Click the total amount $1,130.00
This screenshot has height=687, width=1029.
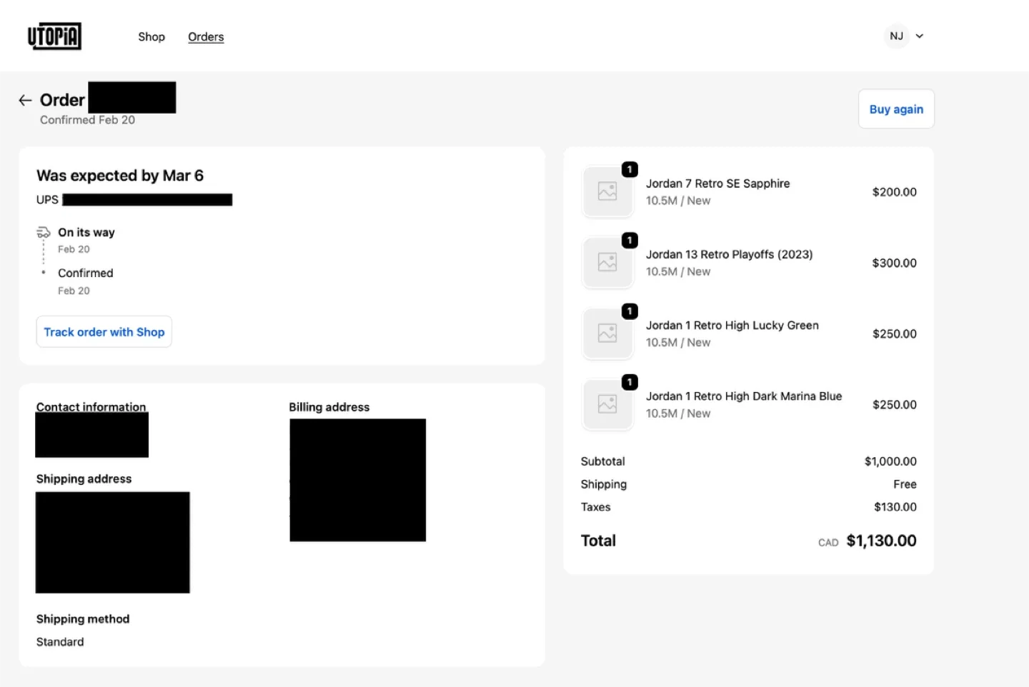pyautogui.click(x=881, y=541)
